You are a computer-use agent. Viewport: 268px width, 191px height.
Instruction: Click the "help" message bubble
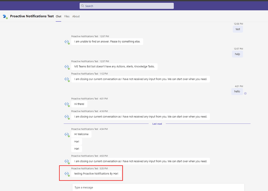pyautogui.click(x=237, y=54)
